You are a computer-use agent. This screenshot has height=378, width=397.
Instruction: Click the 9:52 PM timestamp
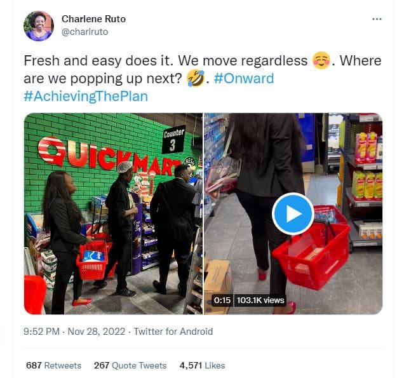tap(41, 332)
